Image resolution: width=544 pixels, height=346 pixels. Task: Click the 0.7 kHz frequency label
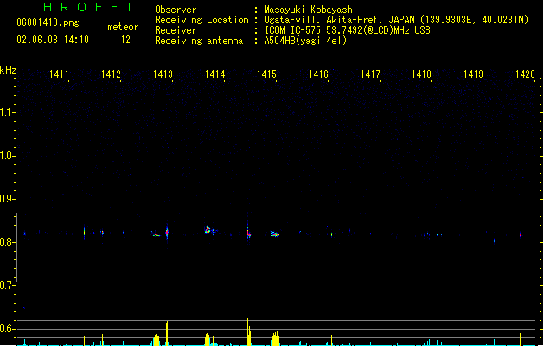point(7,285)
